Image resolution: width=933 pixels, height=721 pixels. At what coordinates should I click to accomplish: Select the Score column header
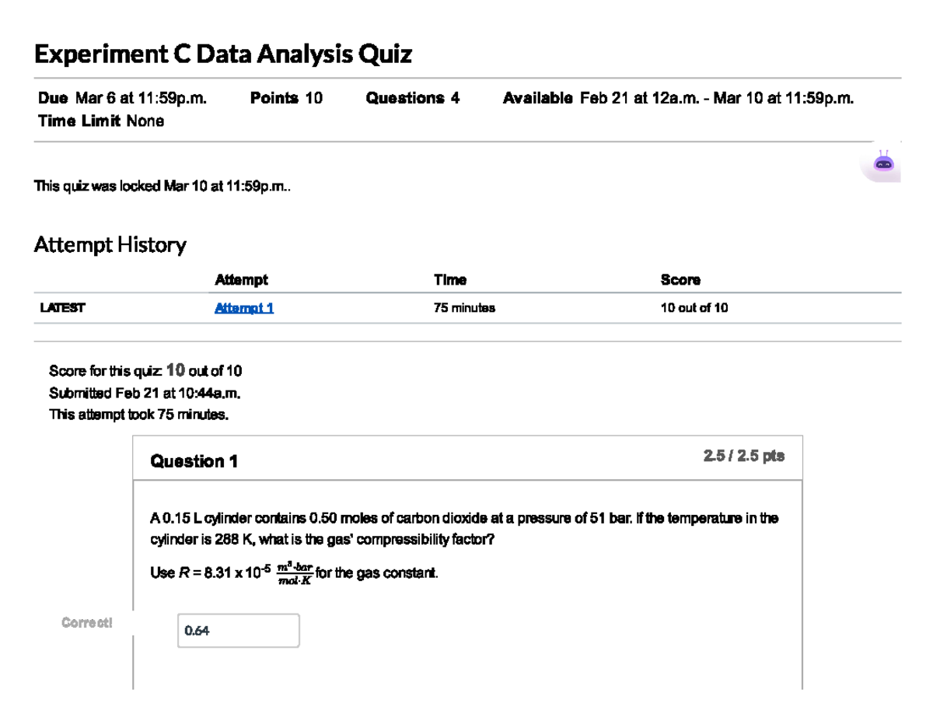point(680,280)
